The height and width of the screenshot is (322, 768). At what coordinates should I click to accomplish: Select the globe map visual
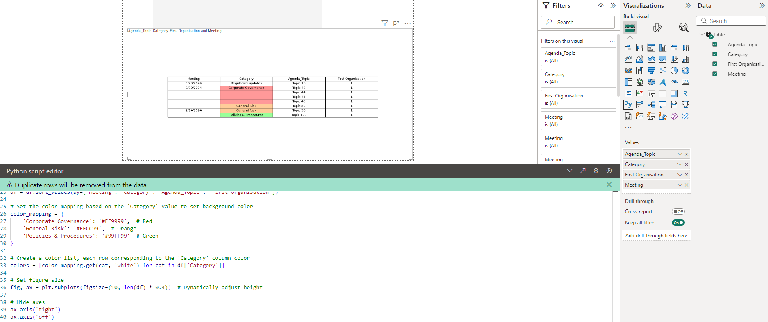coord(639,82)
